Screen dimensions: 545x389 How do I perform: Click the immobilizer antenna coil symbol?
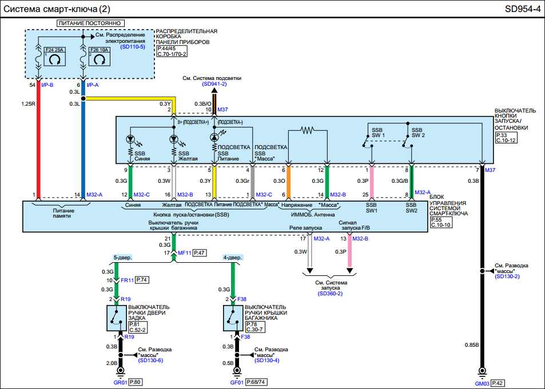(x=308, y=131)
